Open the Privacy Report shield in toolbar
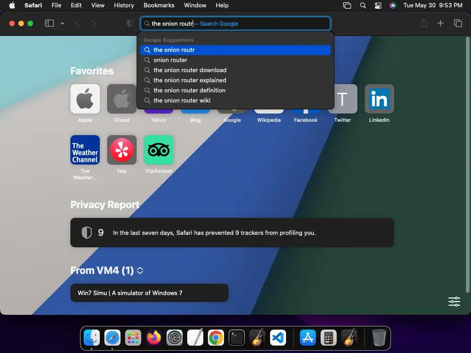 pos(130,23)
